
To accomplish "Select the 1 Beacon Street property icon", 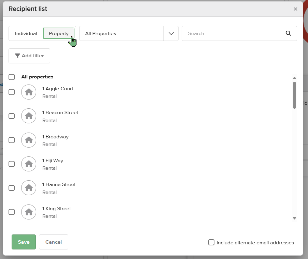I will (x=28, y=116).
